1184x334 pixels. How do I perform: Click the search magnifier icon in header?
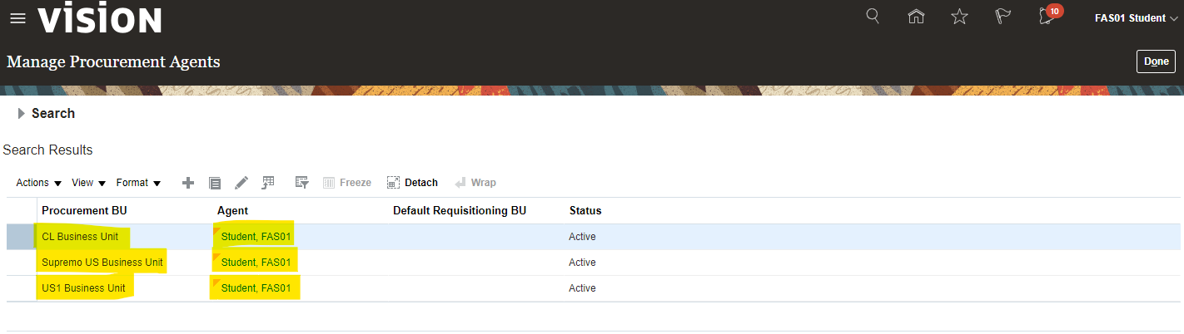(873, 17)
